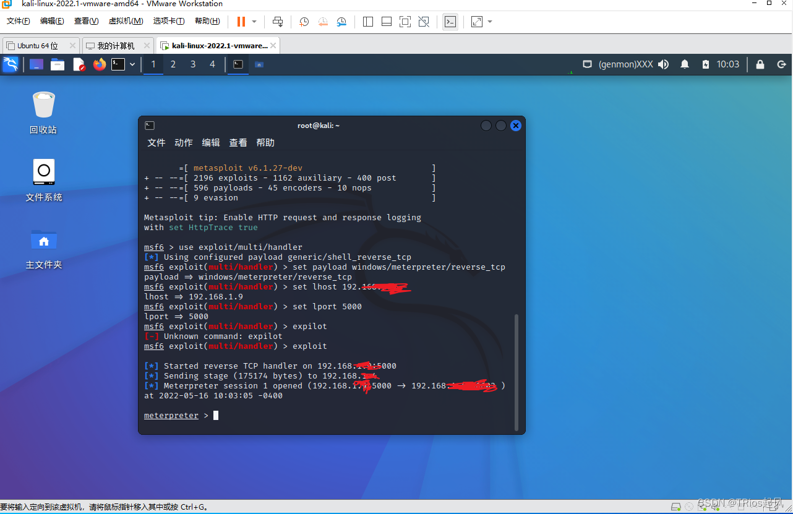Expand the stretch display dropdown arrow
This screenshot has height=514, width=793.
490,22
